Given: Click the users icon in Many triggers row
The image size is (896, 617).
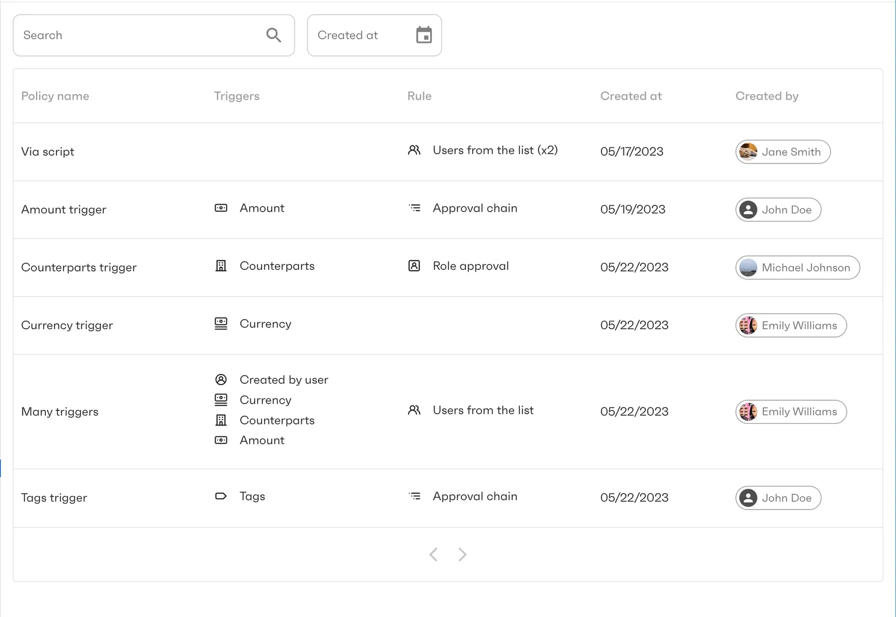Looking at the screenshot, I should (414, 410).
